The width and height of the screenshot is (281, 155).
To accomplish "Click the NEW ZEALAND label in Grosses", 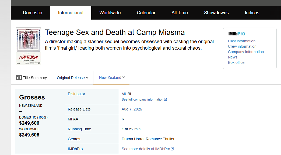I will coord(31,106).
